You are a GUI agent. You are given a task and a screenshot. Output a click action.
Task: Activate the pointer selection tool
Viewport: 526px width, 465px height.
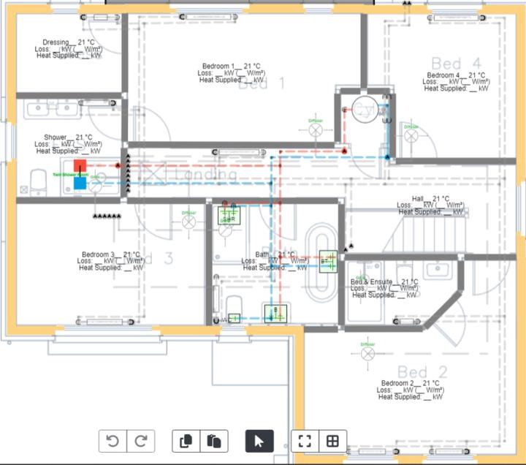tap(259, 441)
